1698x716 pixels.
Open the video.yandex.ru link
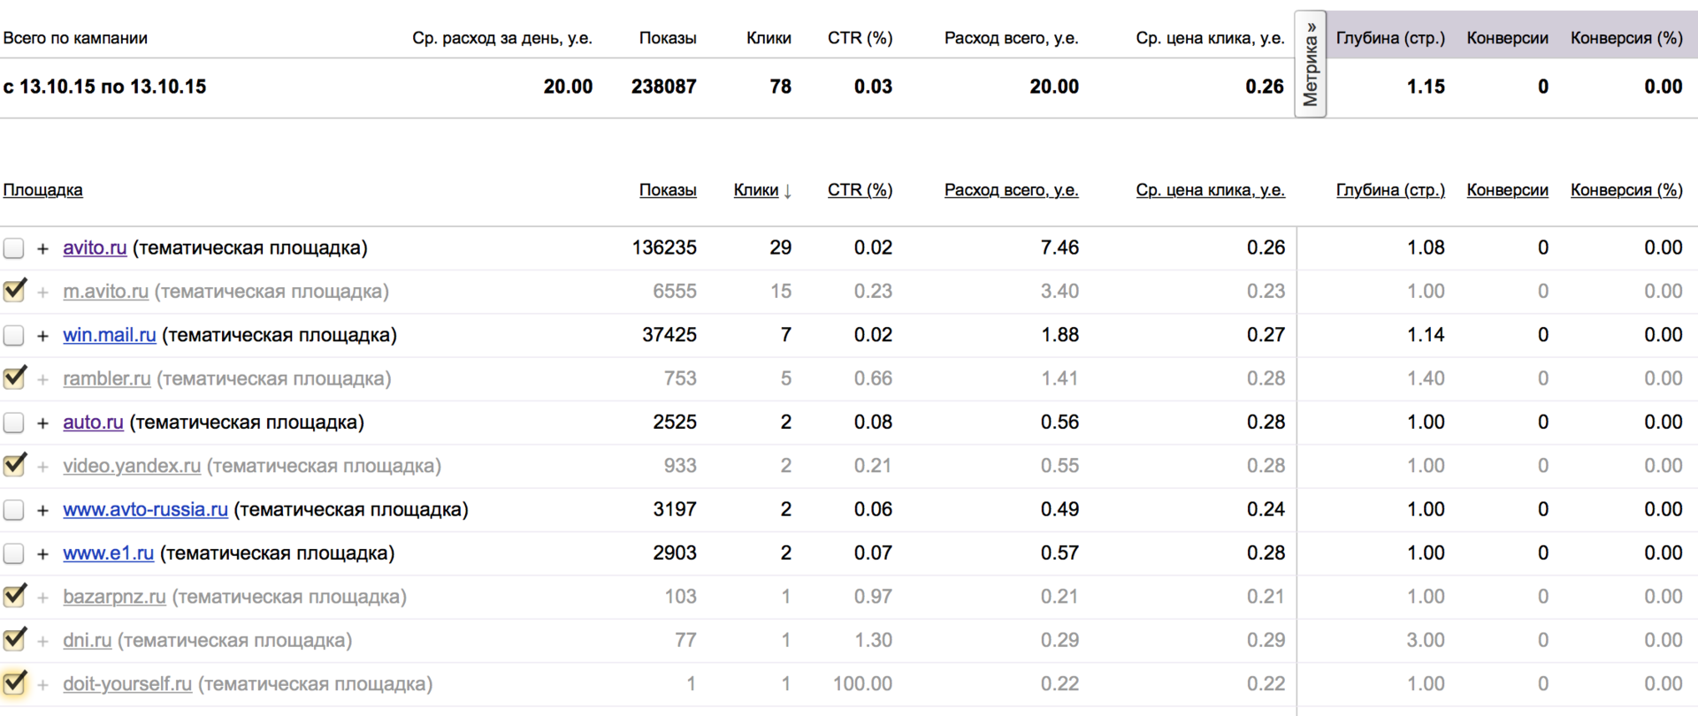pyautogui.click(x=132, y=466)
